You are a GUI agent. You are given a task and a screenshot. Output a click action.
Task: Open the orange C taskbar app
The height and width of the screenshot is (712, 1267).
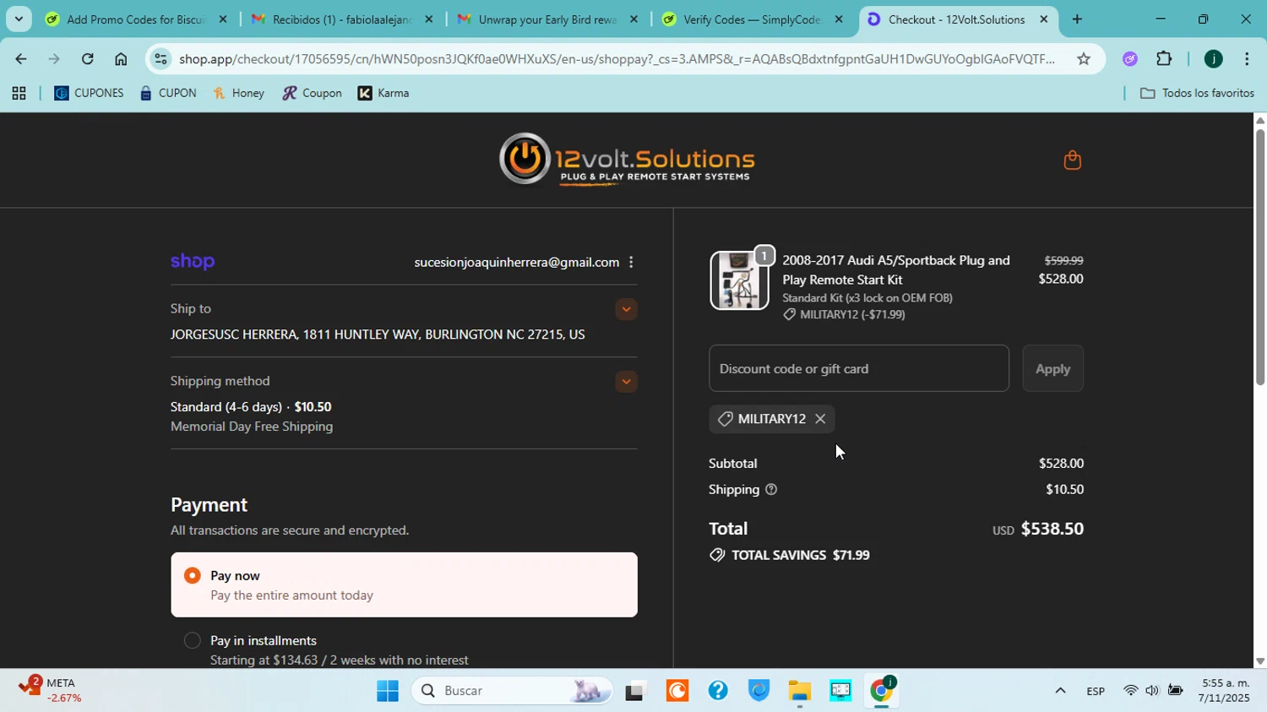click(x=677, y=691)
